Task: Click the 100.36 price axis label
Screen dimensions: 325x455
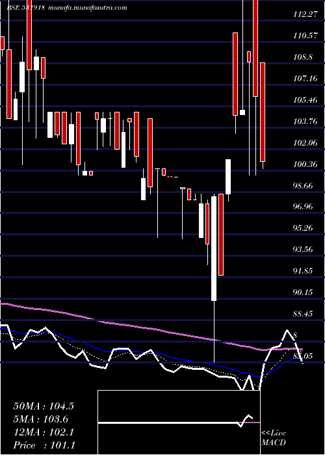Action: [305, 164]
